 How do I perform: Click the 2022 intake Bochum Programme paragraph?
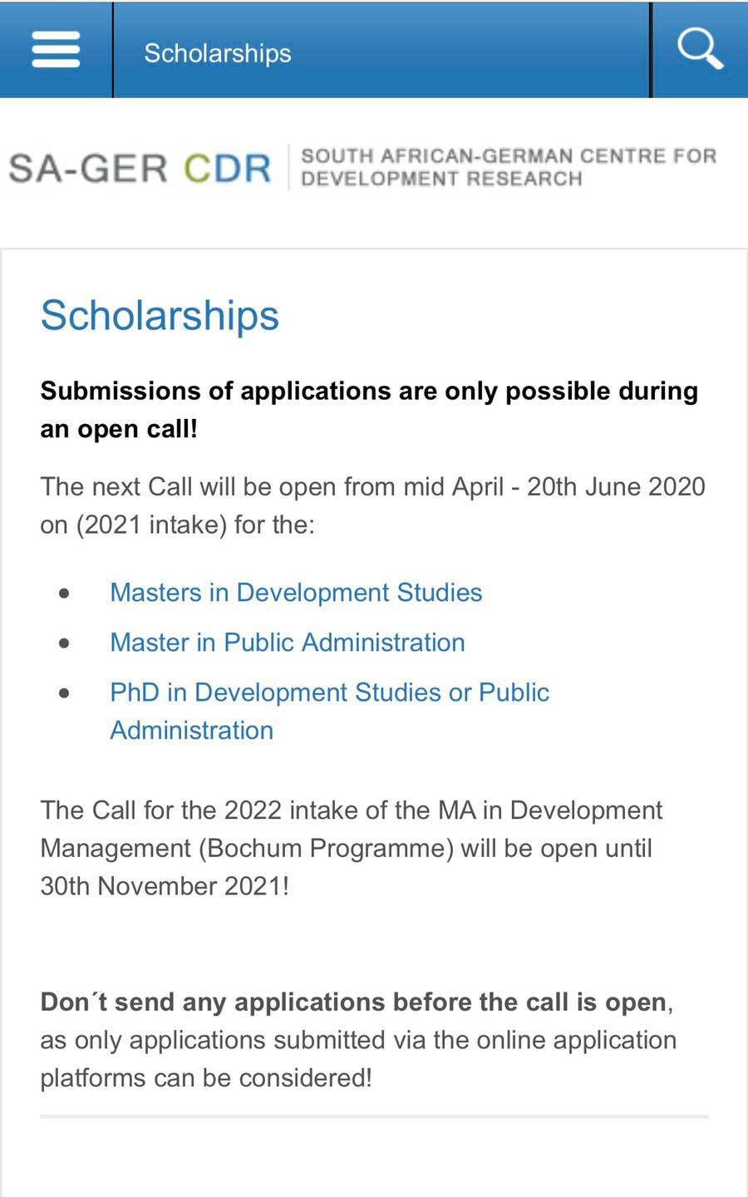tap(352, 848)
